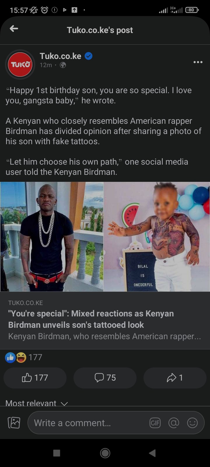210x467 pixels.
Task: Open the Kenyan Birdman article headline link
Action: (x=91, y=319)
